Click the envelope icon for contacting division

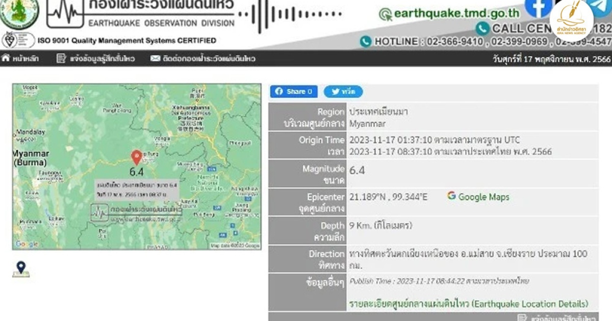point(155,59)
